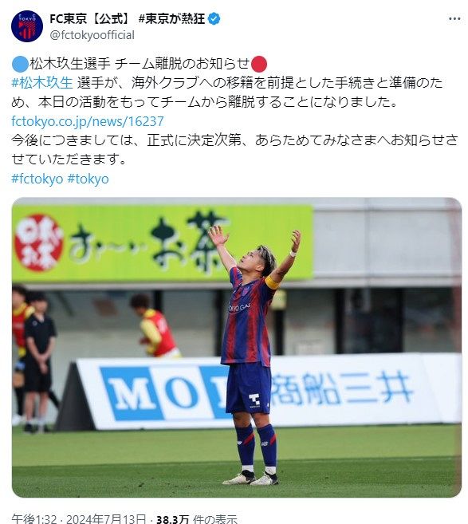Click the red circle emoji after the headline
Screen dimensions: 468x524
(259, 64)
